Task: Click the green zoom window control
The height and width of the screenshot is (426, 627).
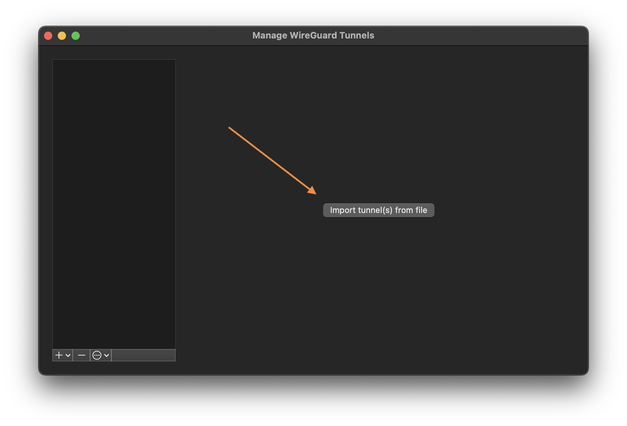Action: [x=76, y=35]
